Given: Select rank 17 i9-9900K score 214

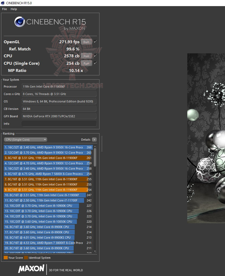Looking at the screenshot, I should [48, 232].
